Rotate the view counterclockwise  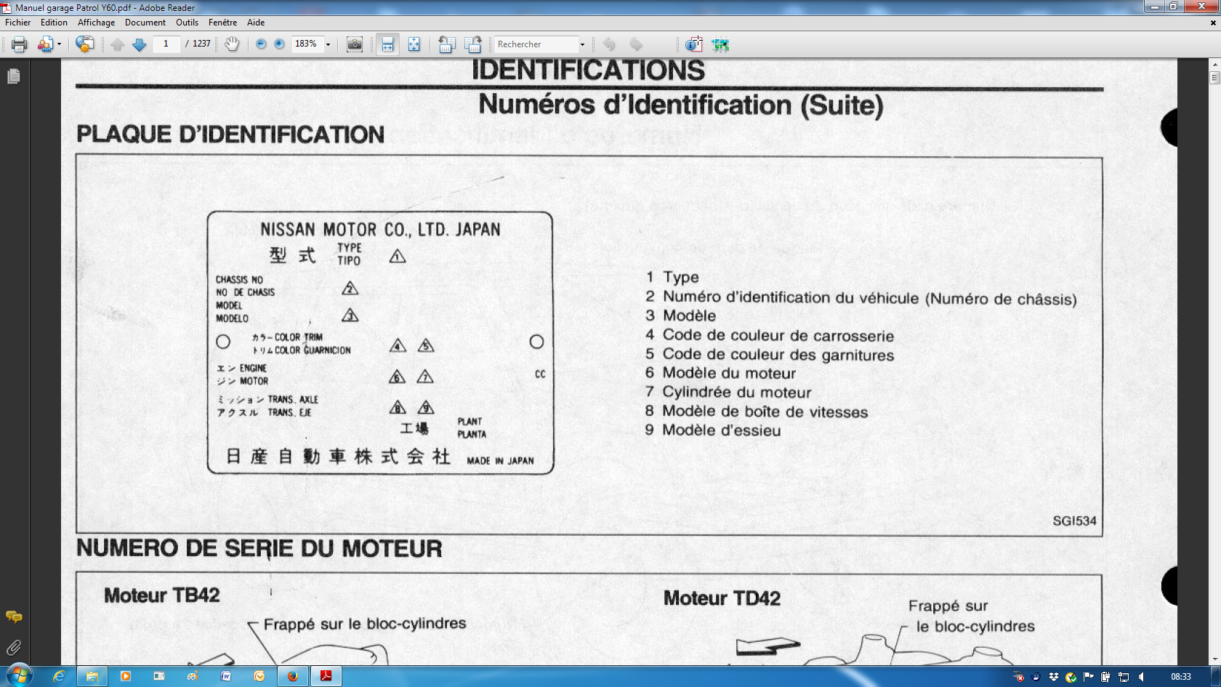[x=446, y=44]
